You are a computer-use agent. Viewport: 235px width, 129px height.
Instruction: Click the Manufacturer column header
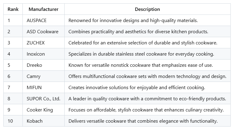(43, 9)
